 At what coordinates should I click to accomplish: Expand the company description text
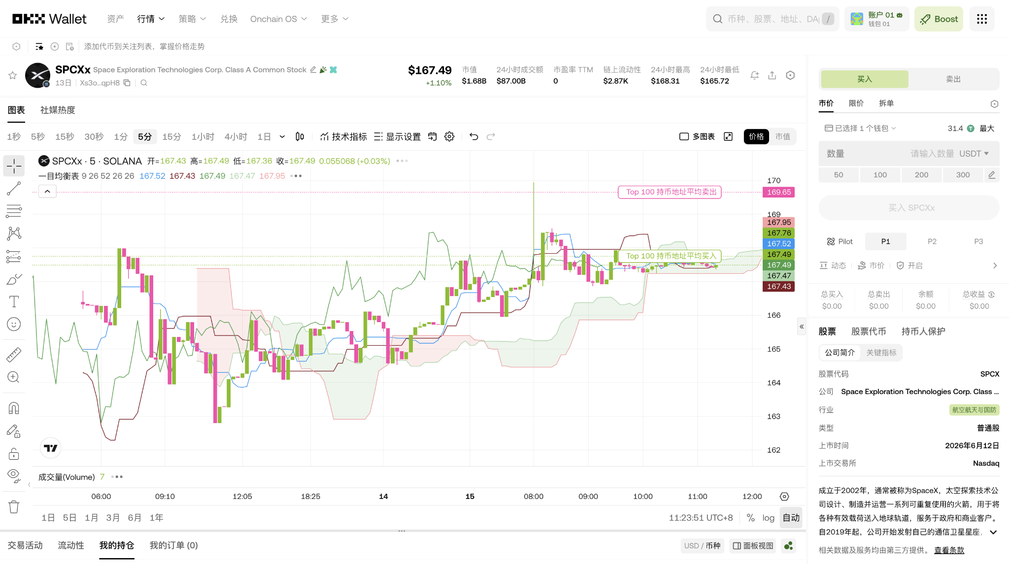point(993,532)
